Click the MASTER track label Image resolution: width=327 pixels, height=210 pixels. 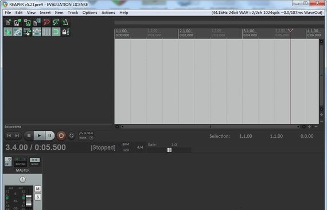(23, 170)
